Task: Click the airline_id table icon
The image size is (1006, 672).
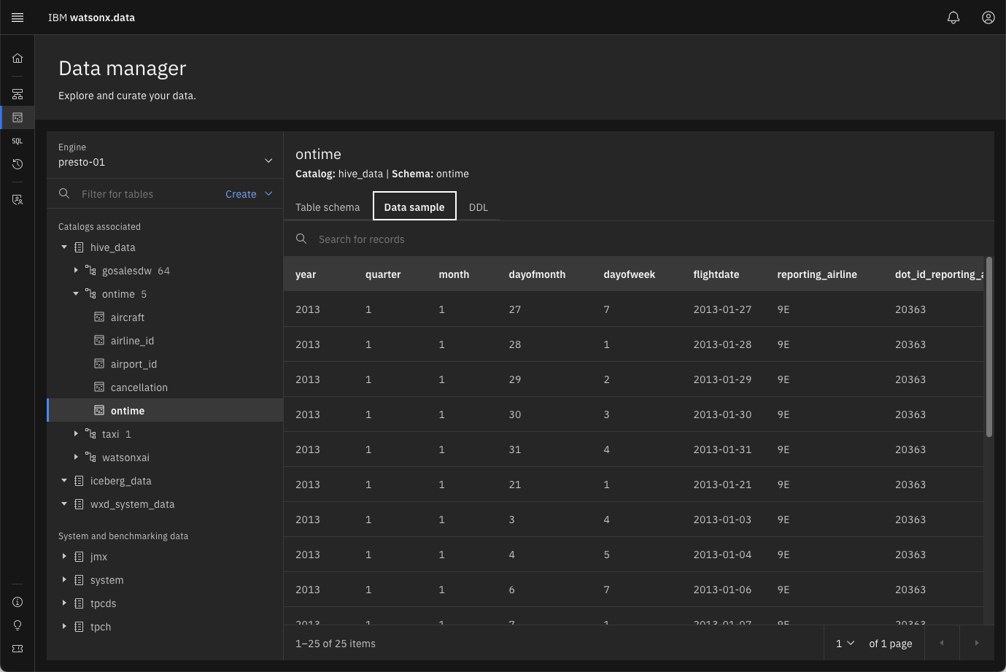Action: point(99,340)
